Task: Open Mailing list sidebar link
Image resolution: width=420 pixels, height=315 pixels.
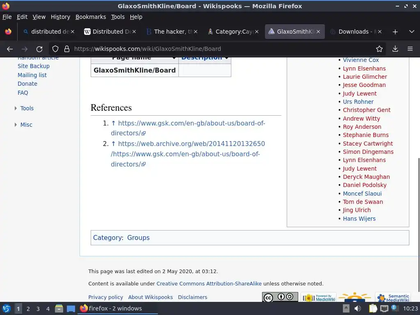Action: tap(32, 75)
